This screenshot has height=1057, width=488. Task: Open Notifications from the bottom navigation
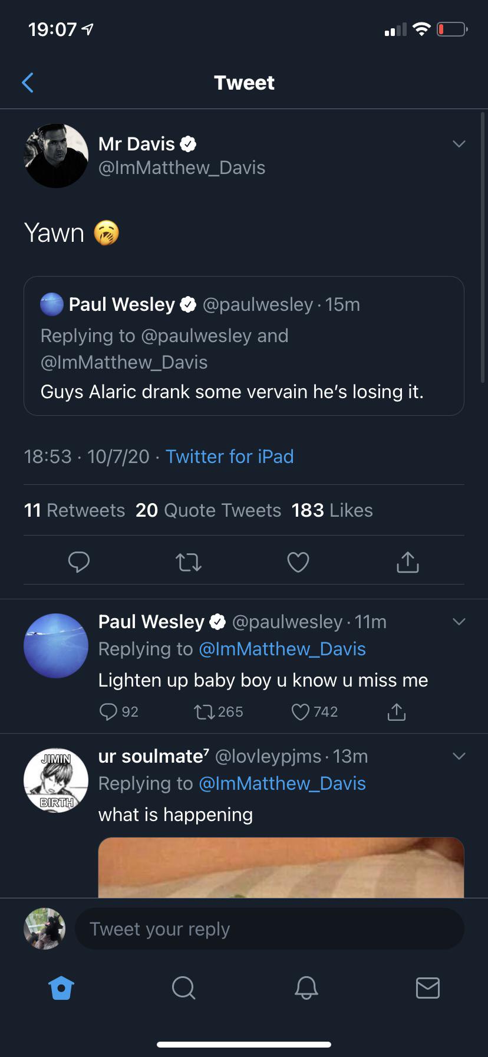coord(305,989)
